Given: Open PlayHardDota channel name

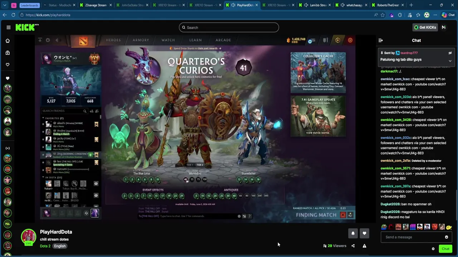Looking at the screenshot, I should pyautogui.click(x=56, y=232).
